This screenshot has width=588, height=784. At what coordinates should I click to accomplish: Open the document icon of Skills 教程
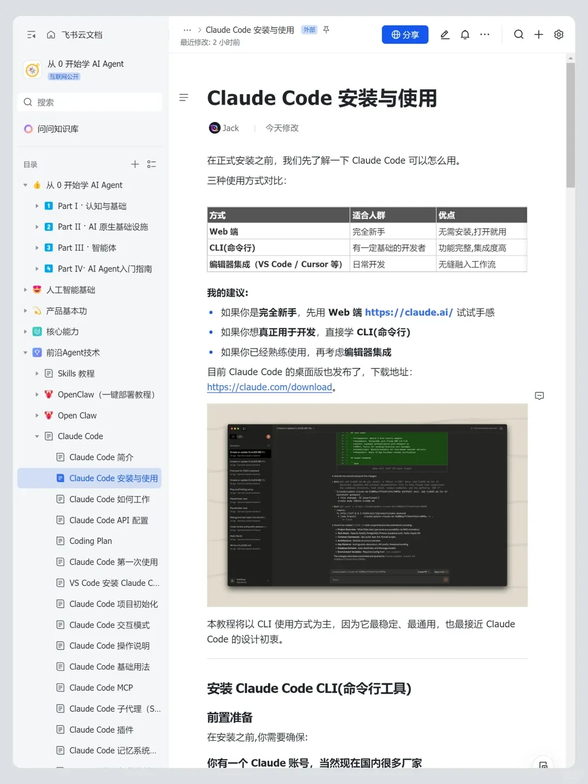[48, 373]
